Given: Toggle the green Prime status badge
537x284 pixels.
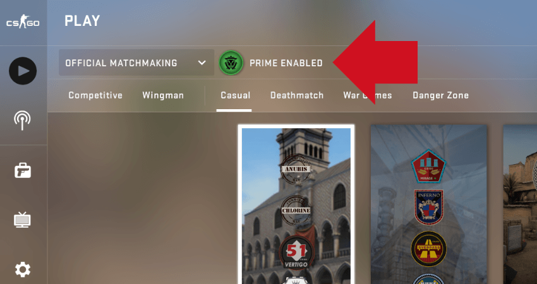Looking at the screenshot, I should pyautogui.click(x=231, y=63).
